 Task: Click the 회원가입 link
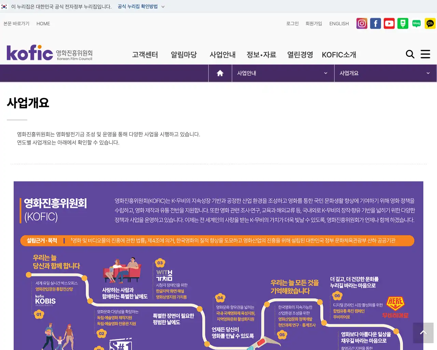[313, 23]
